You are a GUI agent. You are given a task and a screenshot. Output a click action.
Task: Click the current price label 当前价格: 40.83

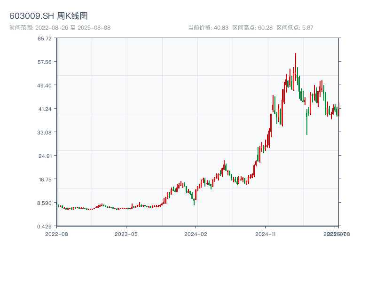coord(208,28)
